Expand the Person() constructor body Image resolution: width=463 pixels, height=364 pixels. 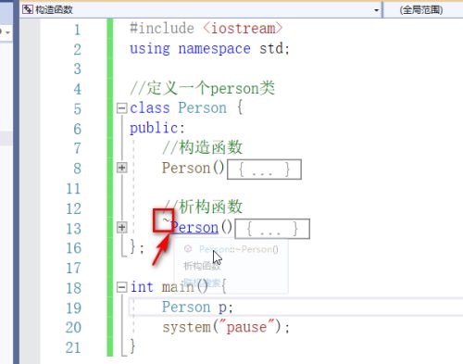[x=121, y=168]
